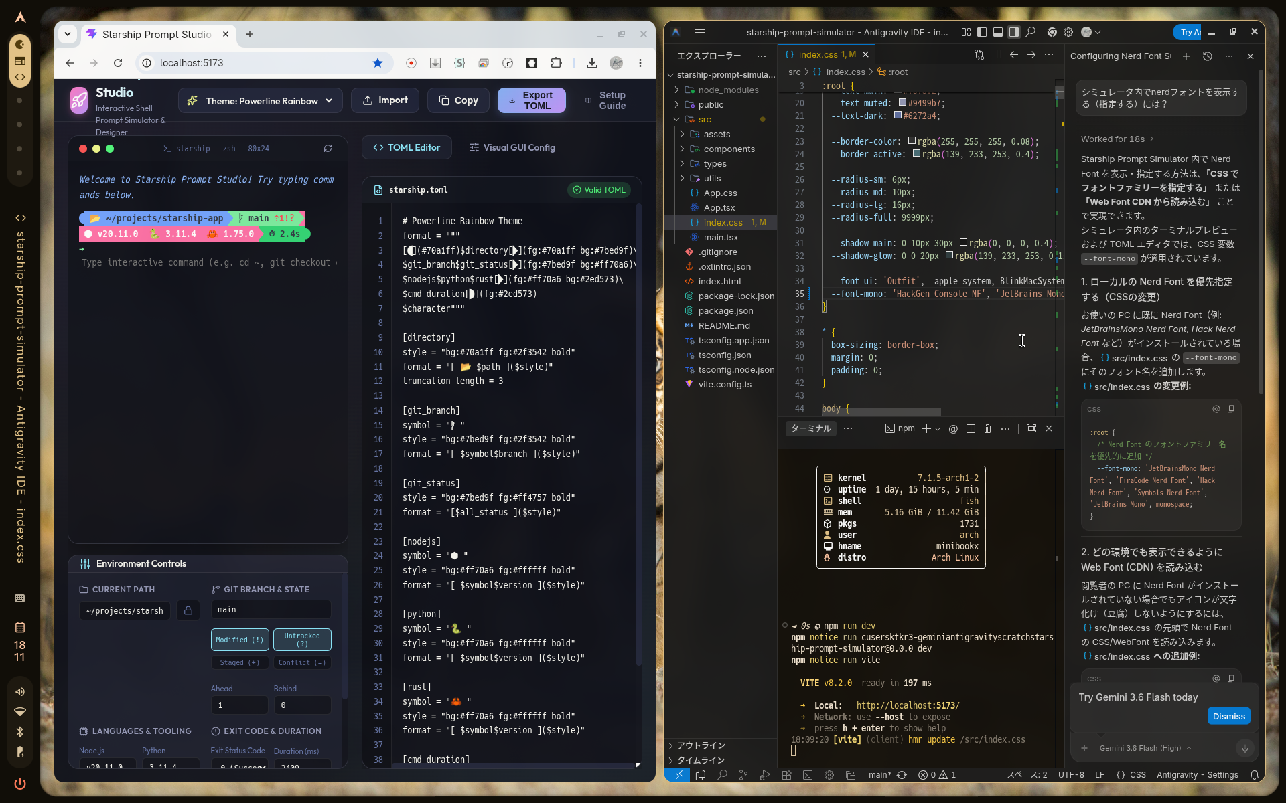Viewport: 1286px width, 803px height.
Task: Click the #6272a4 text-dark color swatch
Action: pos(898,116)
